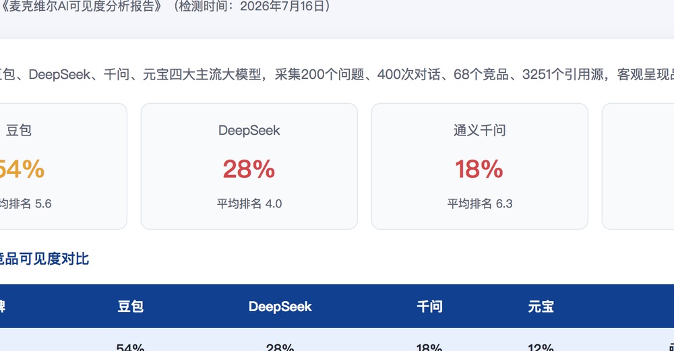674x351 pixels.
Task: Click the 18% value in 通义千问 card
Action: 479,169
